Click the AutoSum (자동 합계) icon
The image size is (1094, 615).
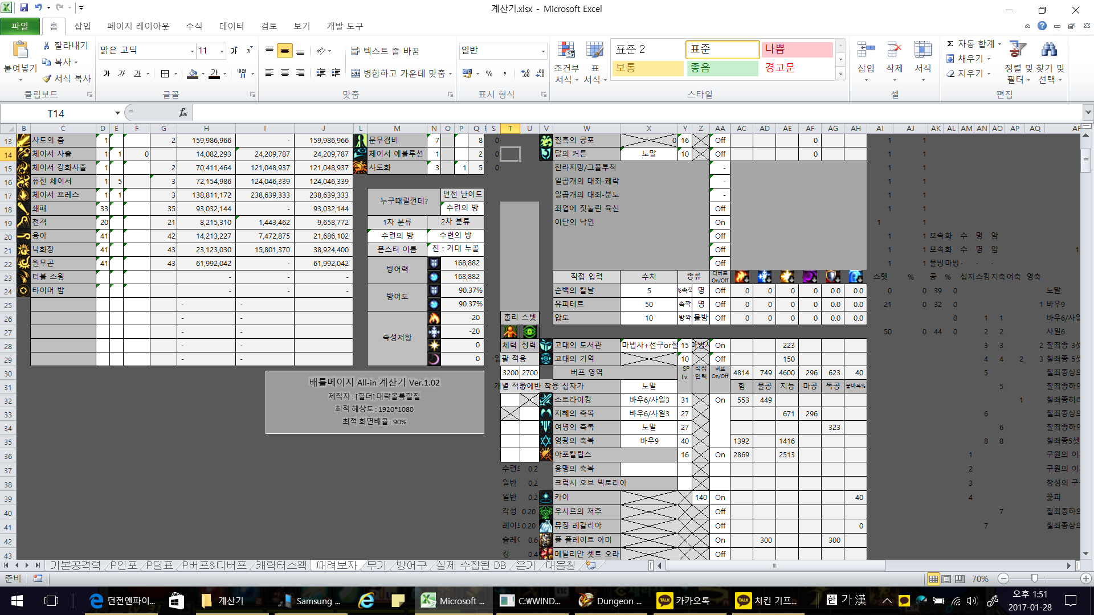click(x=950, y=44)
